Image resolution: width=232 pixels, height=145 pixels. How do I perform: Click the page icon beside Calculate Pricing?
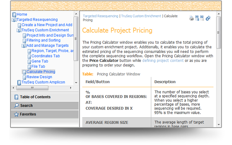point(24,72)
